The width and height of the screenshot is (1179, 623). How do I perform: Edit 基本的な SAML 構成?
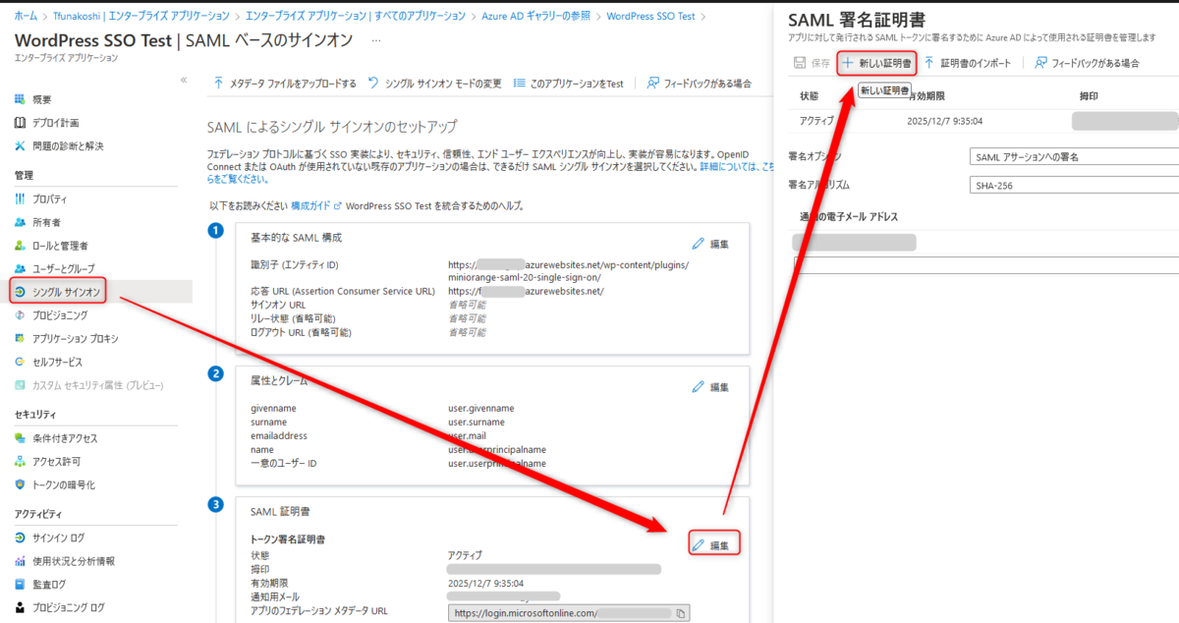tap(710, 244)
